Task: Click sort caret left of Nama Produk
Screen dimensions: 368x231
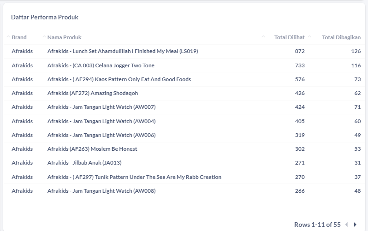Action: click(44, 36)
